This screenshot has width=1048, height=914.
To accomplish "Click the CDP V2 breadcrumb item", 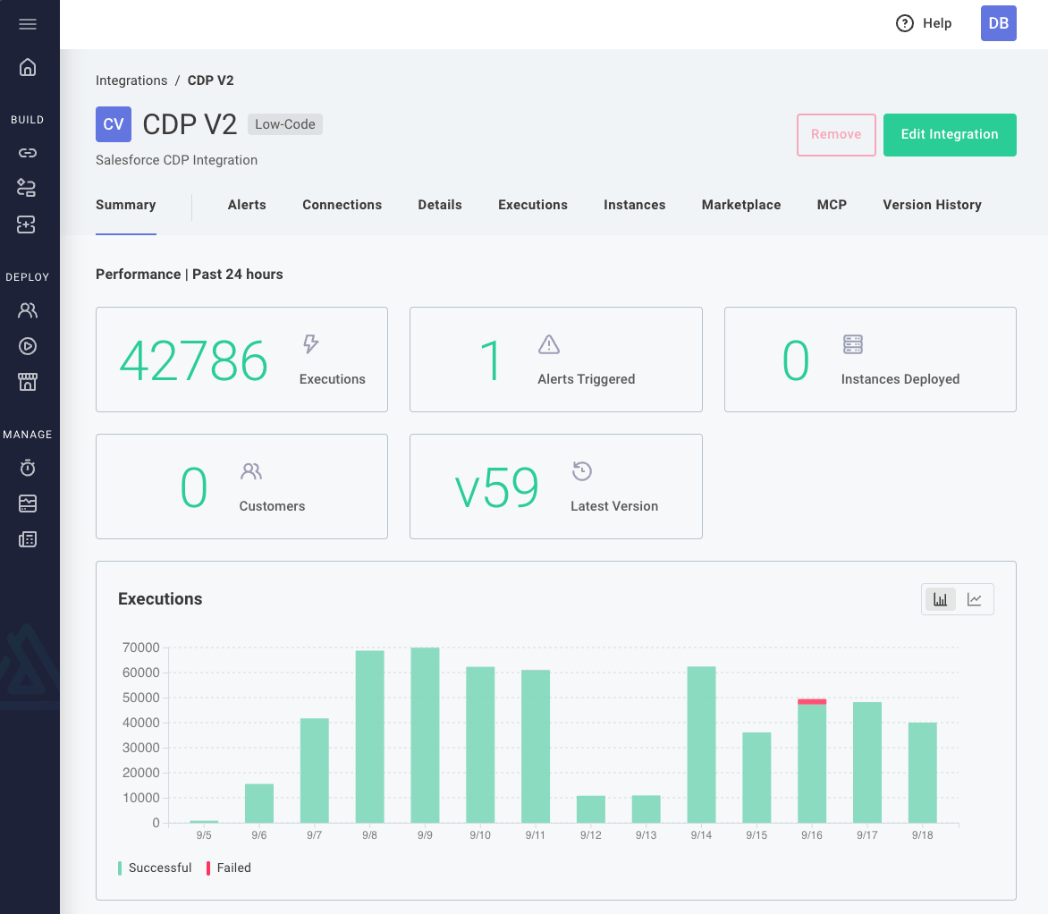I will (x=210, y=80).
